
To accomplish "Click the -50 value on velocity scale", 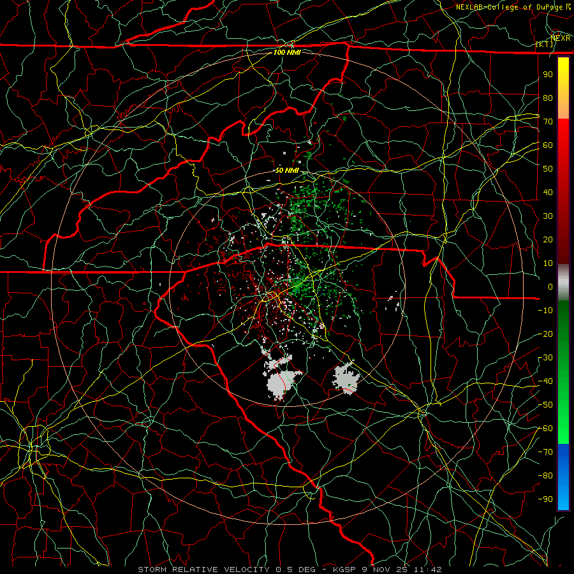I will [x=545, y=405].
